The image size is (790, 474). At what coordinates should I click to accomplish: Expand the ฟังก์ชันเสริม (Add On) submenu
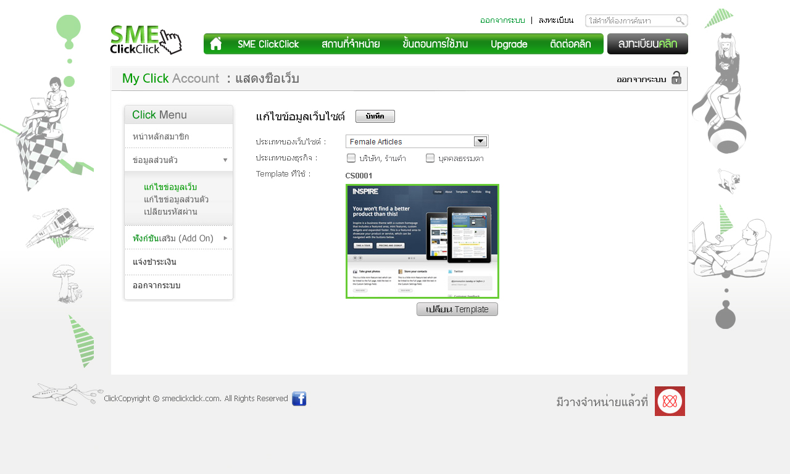click(x=225, y=238)
